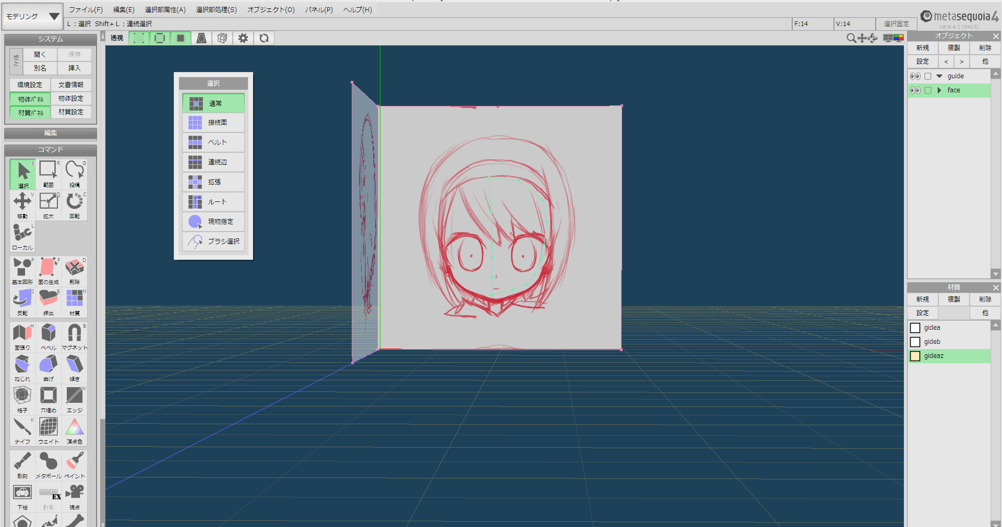Open the 下絵 reference image tool
Screen dimensions: 1002x527
(22, 497)
